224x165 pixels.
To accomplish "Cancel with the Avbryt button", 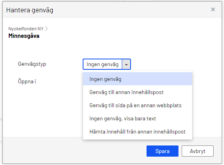I will click(x=198, y=151).
